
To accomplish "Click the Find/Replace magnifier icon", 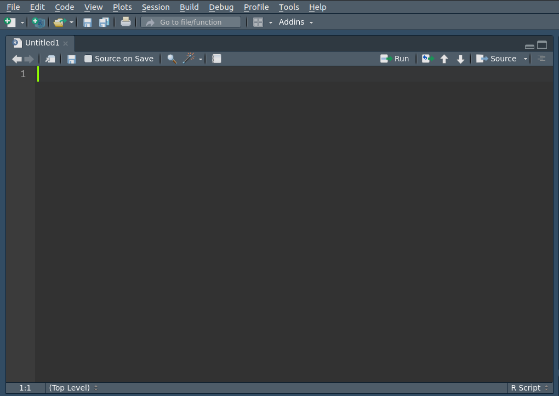I will [172, 59].
